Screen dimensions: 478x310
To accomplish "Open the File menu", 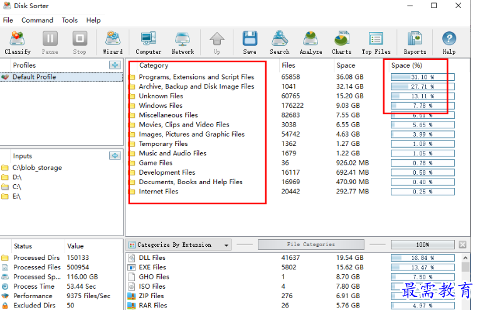I will pyautogui.click(x=8, y=20).
